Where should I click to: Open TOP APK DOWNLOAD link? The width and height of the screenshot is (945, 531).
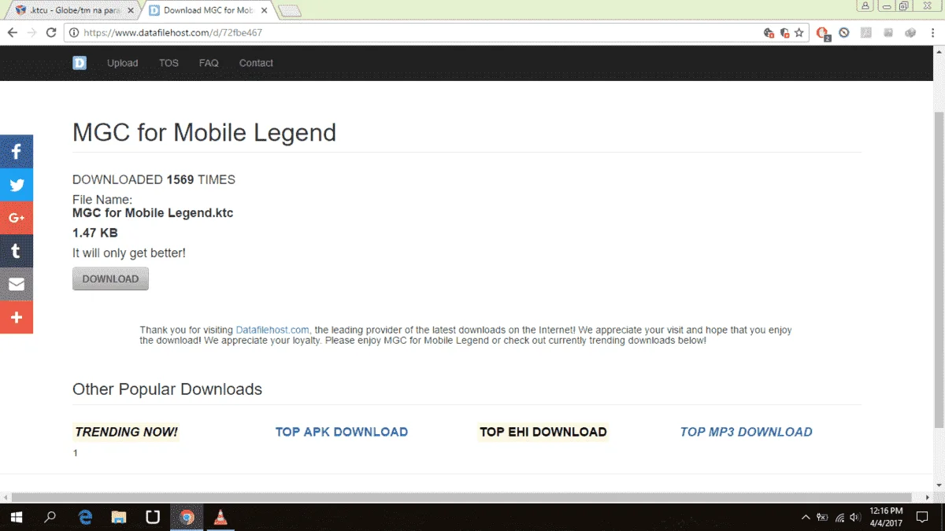pos(342,432)
